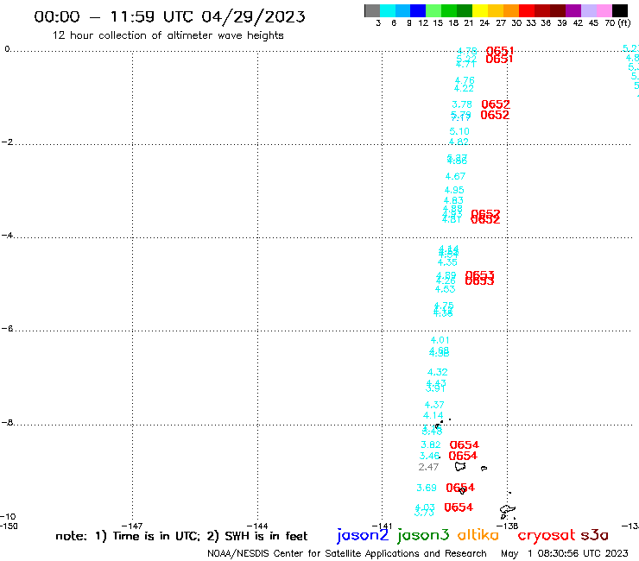Click the wave height value 3.78
Viewport: 639px width, 561px height.
tap(462, 104)
